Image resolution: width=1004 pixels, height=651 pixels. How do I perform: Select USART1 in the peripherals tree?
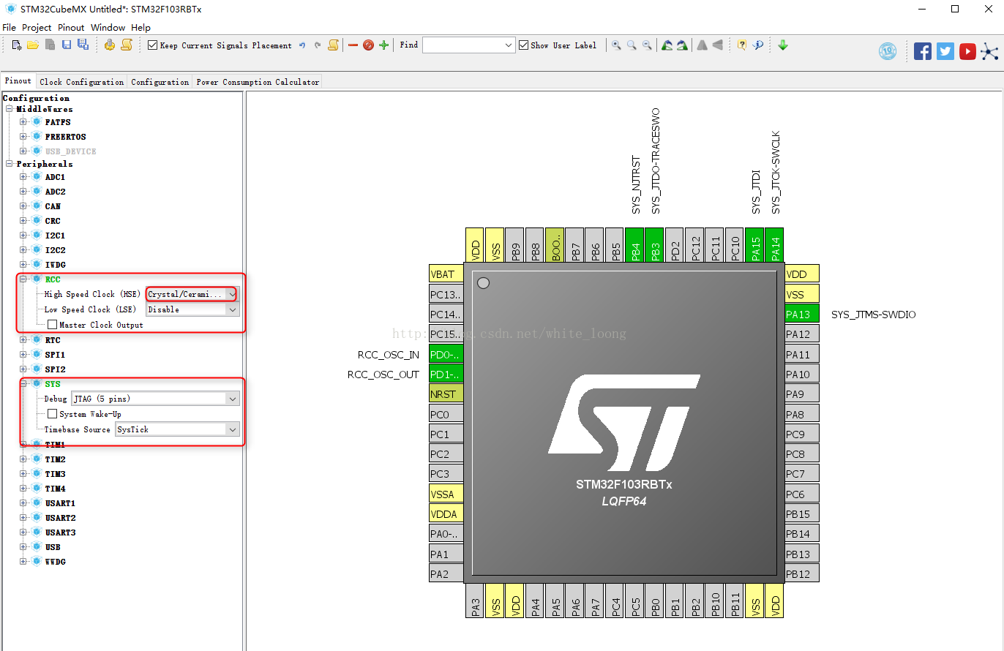(x=60, y=503)
